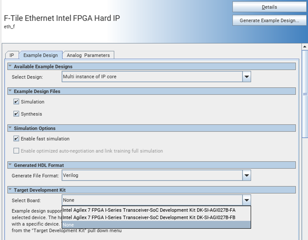Image resolution: width=308 pixels, height=240 pixels.
Task: Collapse the Target Development Kit section
Action: 10,190
